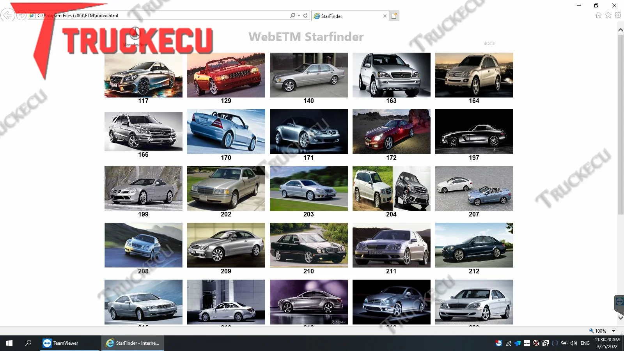Click the blue stacked-squares tray icon
Screen dimensions: 624x351
coord(518,343)
